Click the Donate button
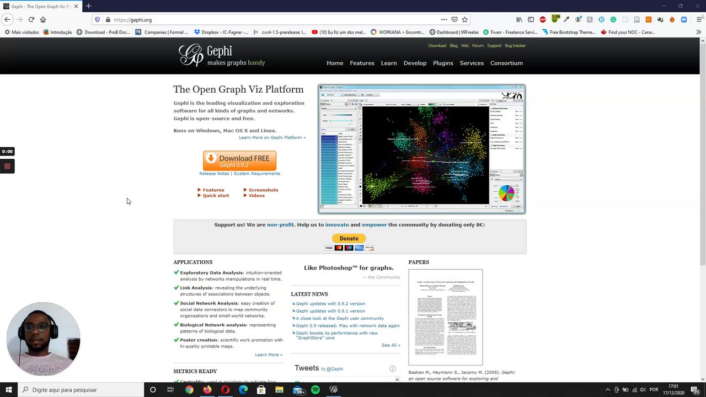The image size is (706, 397). [349, 238]
